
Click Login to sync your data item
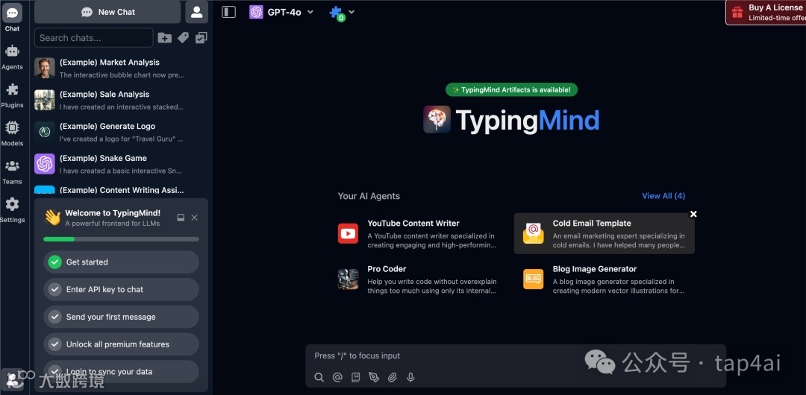coord(122,371)
